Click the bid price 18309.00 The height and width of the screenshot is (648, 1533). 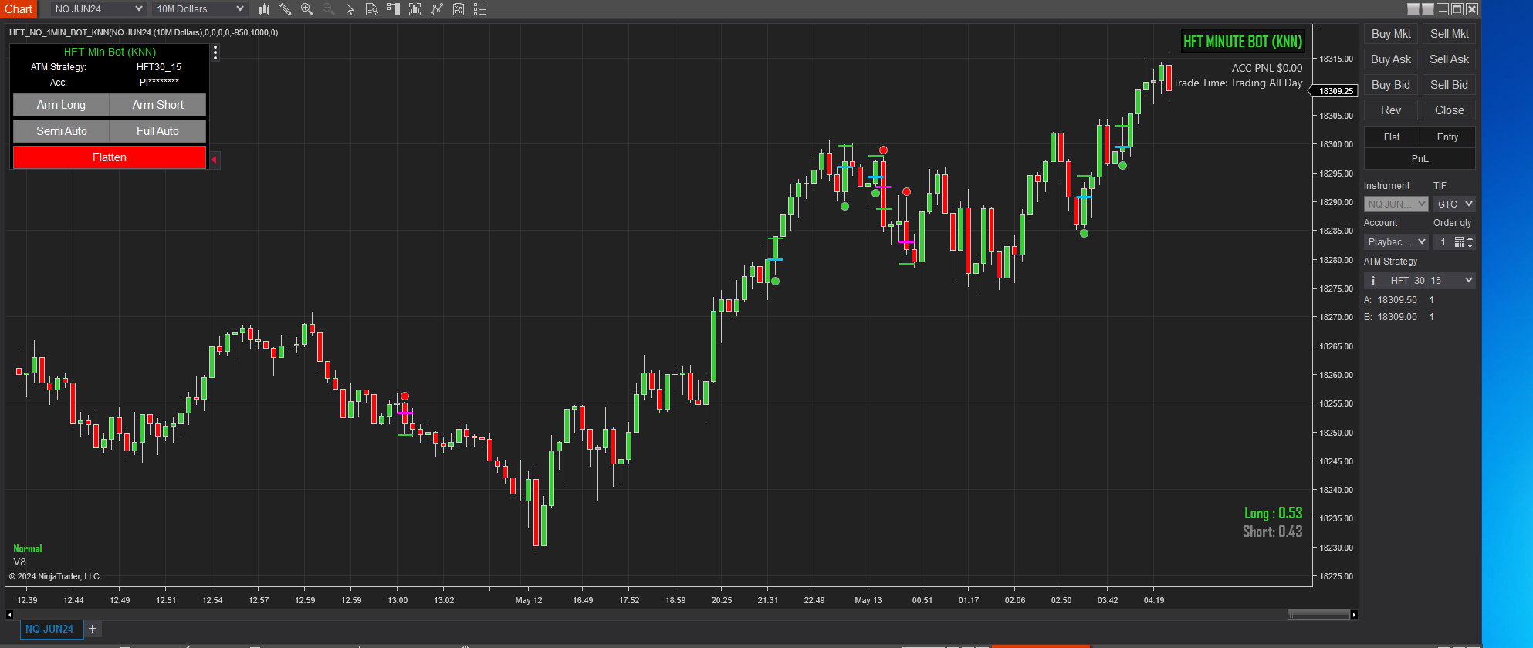tap(1397, 317)
